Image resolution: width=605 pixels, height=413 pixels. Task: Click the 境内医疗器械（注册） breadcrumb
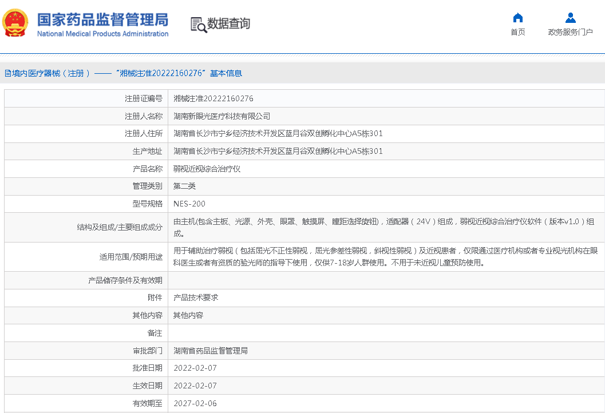(51, 73)
